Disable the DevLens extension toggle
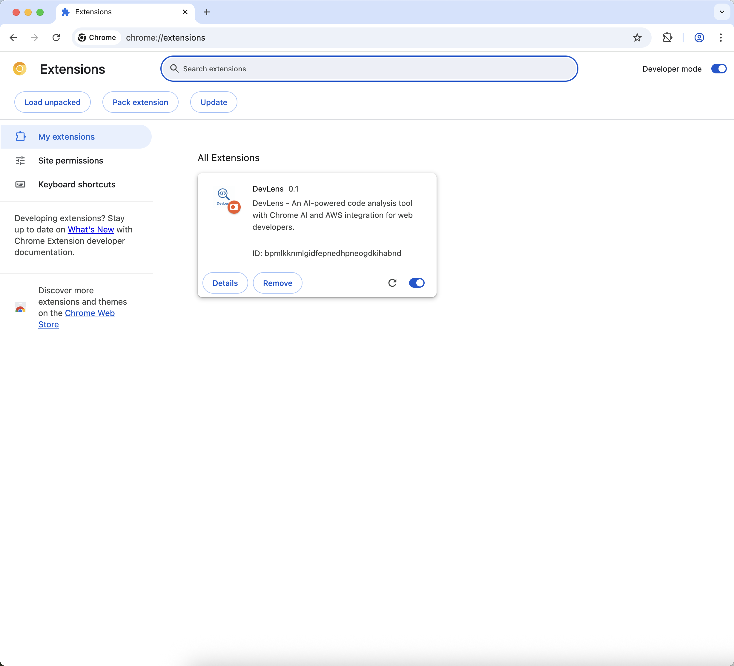734x666 pixels. pyautogui.click(x=417, y=283)
